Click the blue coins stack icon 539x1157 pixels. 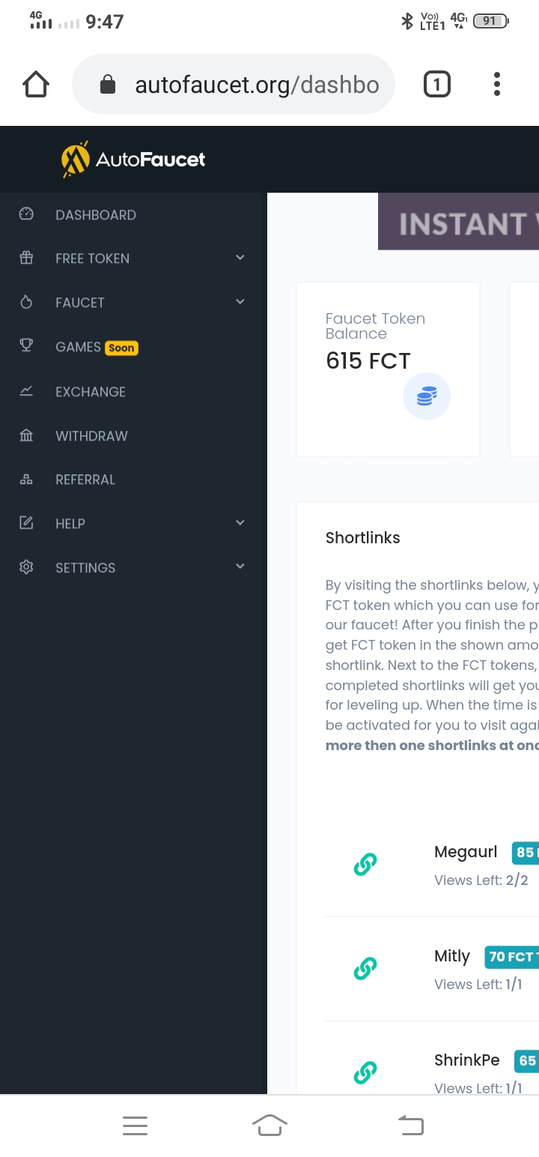point(427,396)
